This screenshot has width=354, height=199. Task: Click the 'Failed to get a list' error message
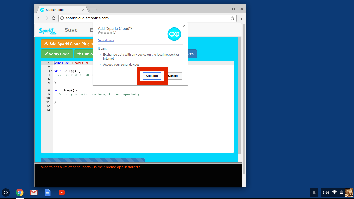coord(89,167)
